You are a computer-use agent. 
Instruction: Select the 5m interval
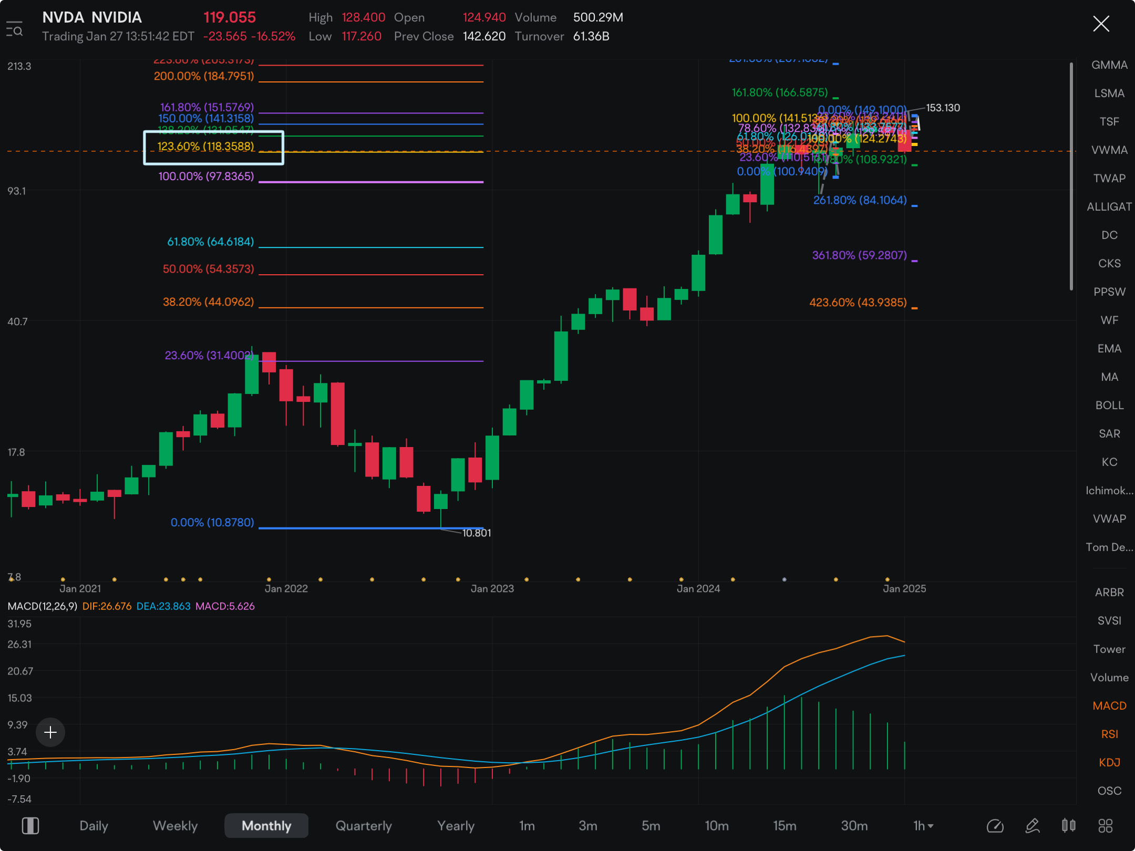click(651, 826)
